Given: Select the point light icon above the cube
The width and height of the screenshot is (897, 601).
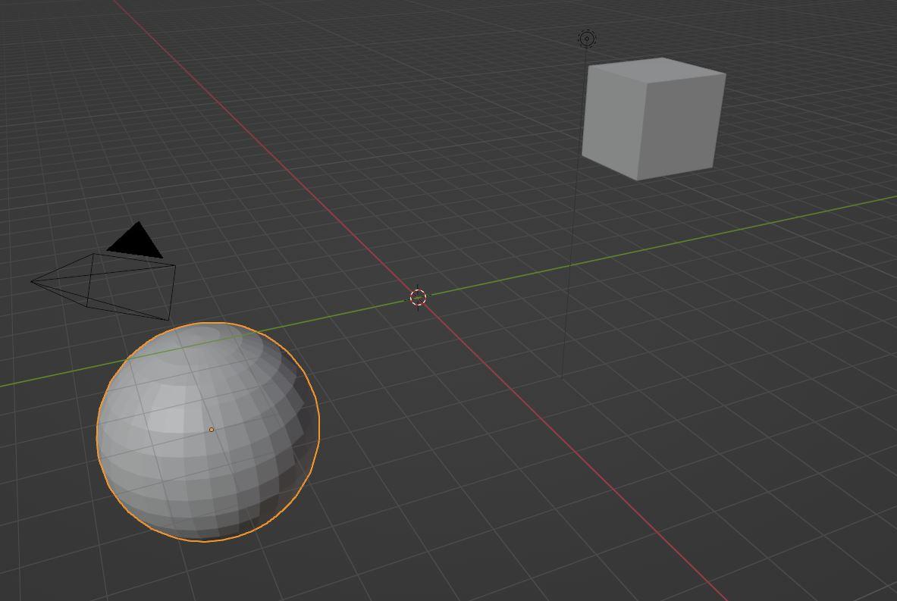Looking at the screenshot, I should (x=587, y=39).
